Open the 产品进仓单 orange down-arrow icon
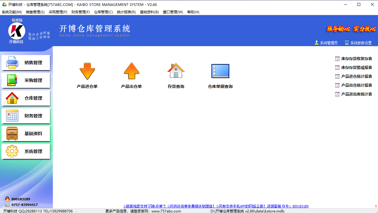The width and height of the screenshot is (378, 213). 87,71
